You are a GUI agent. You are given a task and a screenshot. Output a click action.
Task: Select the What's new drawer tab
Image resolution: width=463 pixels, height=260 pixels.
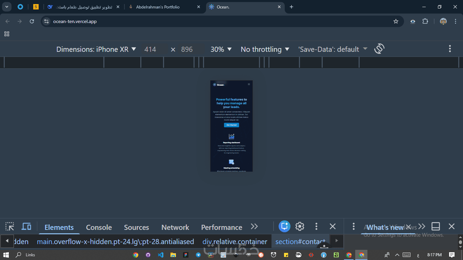(x=385, y=227)
